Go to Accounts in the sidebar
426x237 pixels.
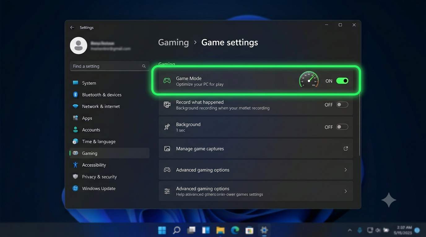click(110, 130)
